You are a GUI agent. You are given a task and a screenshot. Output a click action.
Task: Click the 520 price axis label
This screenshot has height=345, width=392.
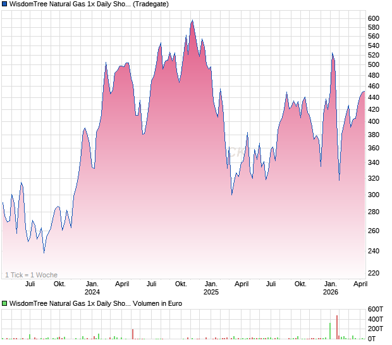(x=374, y=55)
